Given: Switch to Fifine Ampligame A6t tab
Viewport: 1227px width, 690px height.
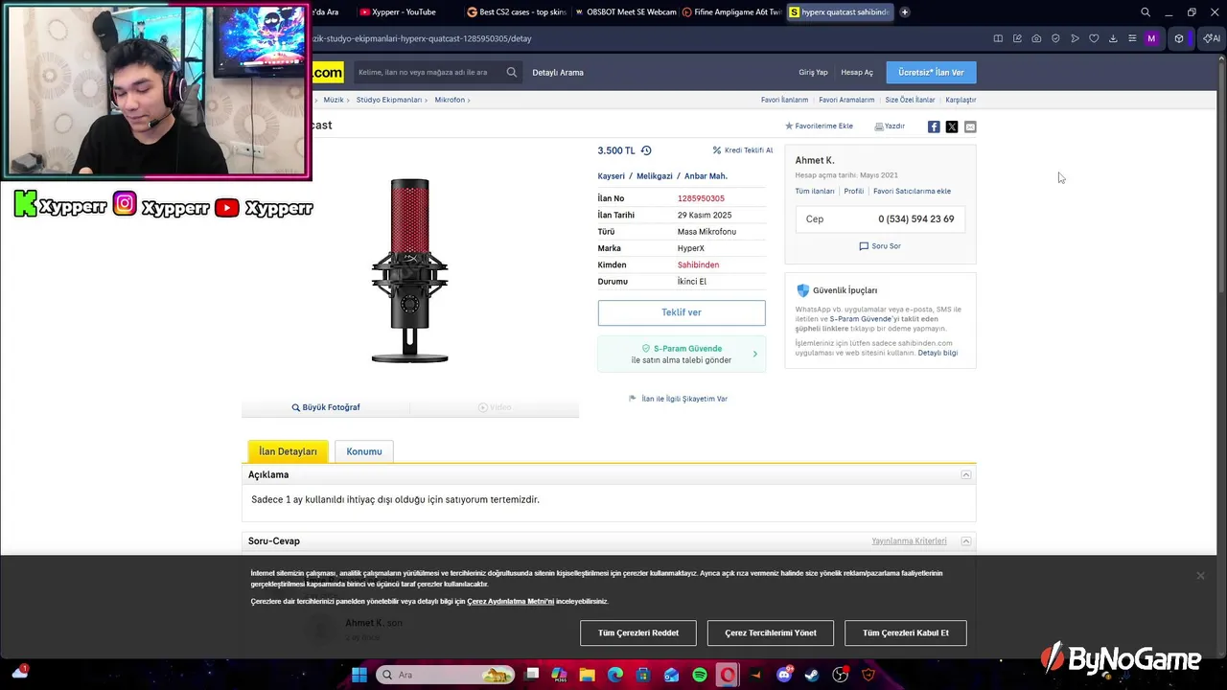Looking at the screenshot, I should [732, 12].
